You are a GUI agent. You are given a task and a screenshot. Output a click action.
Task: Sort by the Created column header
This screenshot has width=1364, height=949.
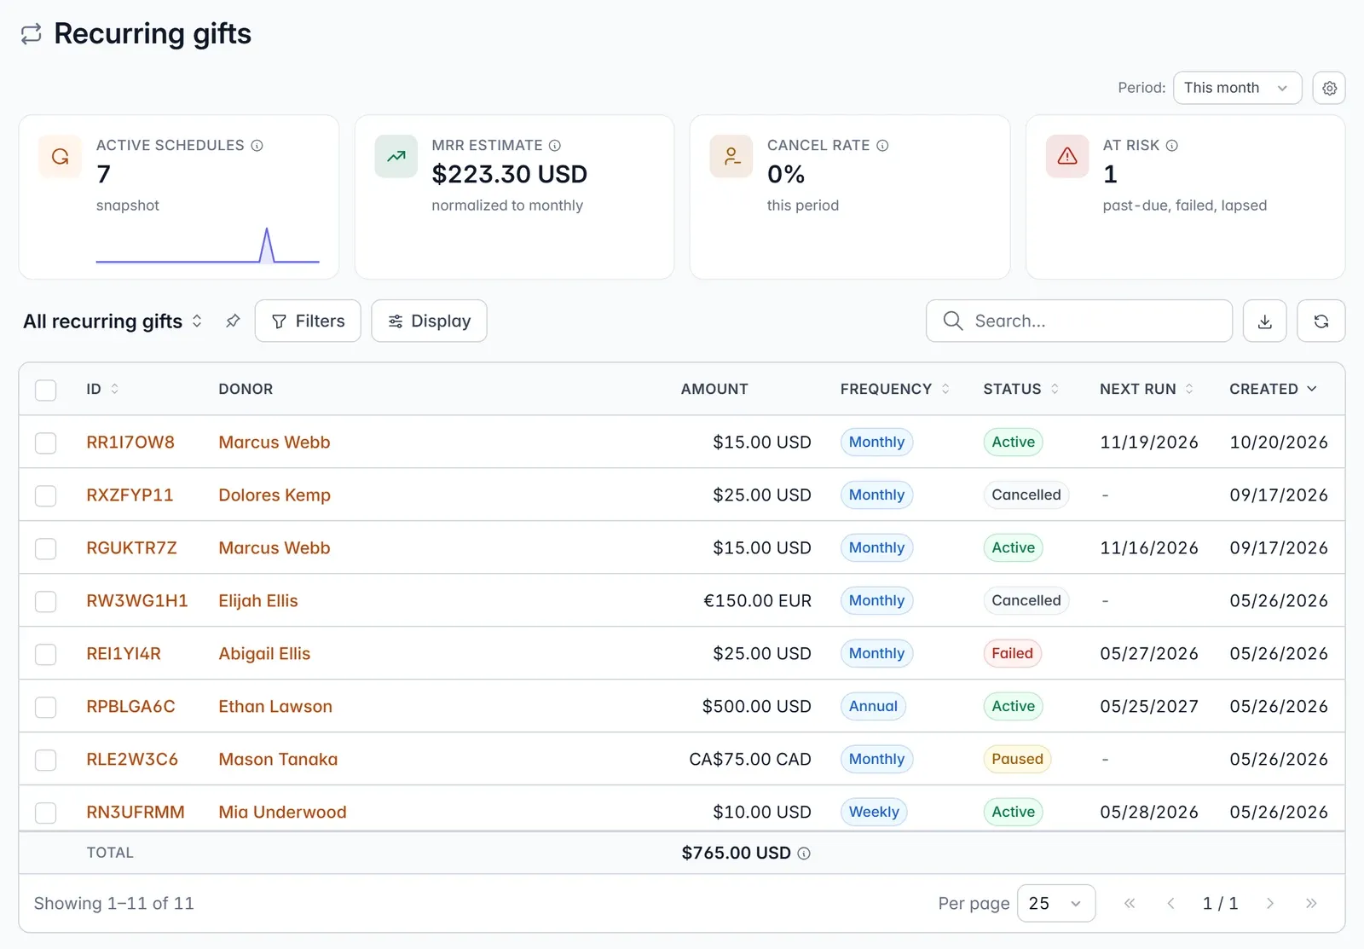tap(1273, 389)
